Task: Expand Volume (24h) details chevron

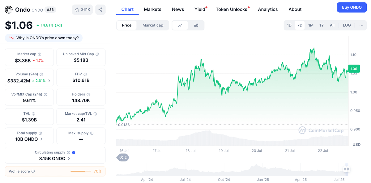Action: click(x=49, y=81)
